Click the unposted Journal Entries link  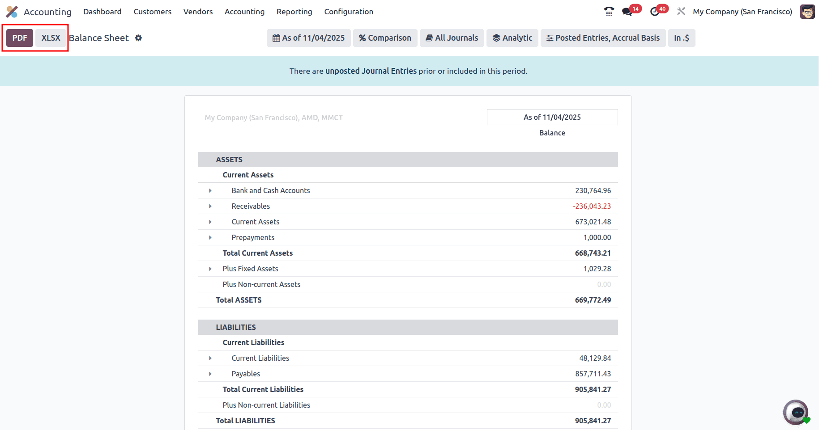click(371, 71)
